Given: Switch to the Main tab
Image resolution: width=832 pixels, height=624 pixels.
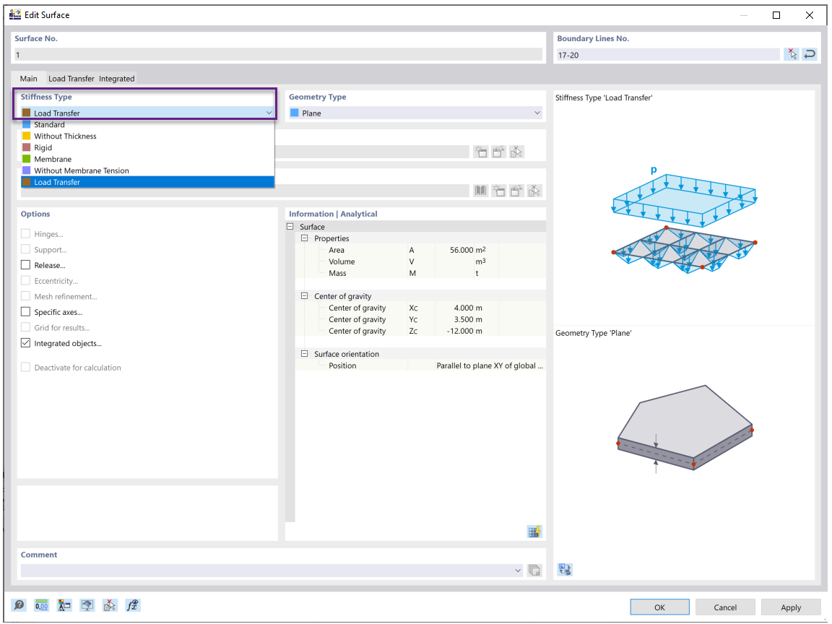Looking at the screenshot, I should 29,79.
